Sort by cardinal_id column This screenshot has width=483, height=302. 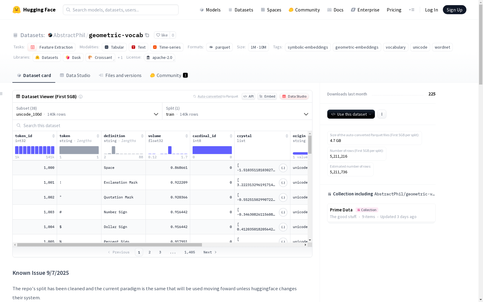pos(231,136)
